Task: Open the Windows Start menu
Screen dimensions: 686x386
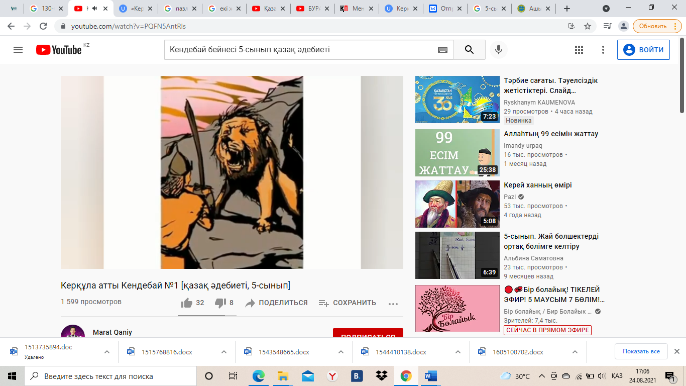Action: pyautogui.click(x=12, y=376)
